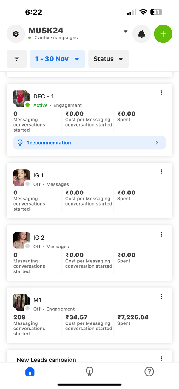The width and height of the screenshot is (179, 389).
Task: Tap the notifications bell icon
Action: (142, 34)
